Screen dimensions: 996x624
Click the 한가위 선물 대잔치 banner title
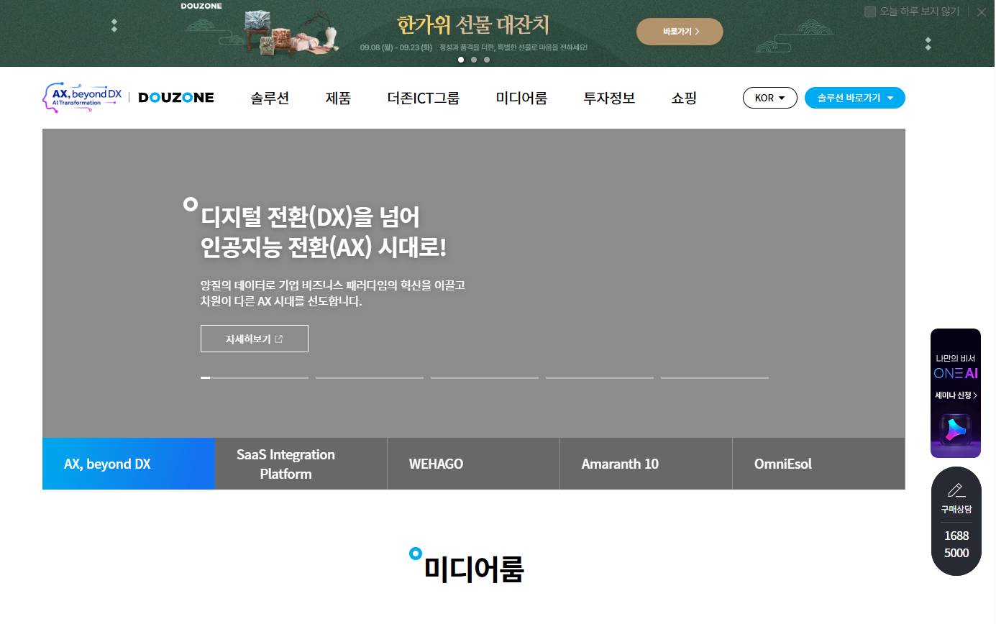pos(472,25)
